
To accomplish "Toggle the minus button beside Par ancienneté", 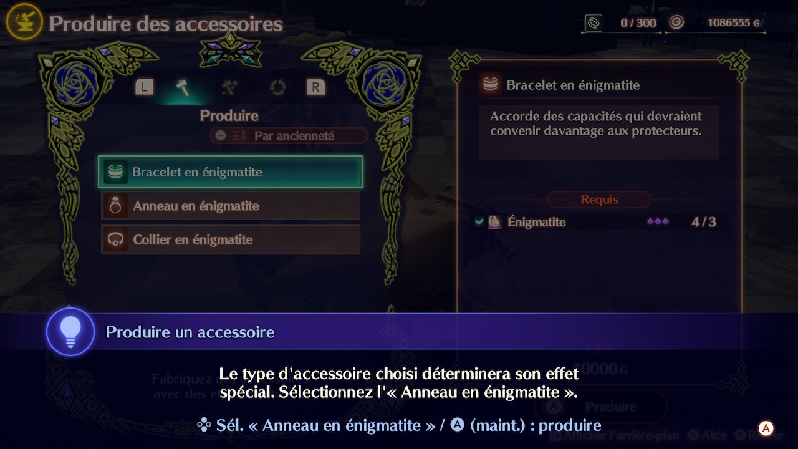I will pyautogui.click(x=221, y=135).
